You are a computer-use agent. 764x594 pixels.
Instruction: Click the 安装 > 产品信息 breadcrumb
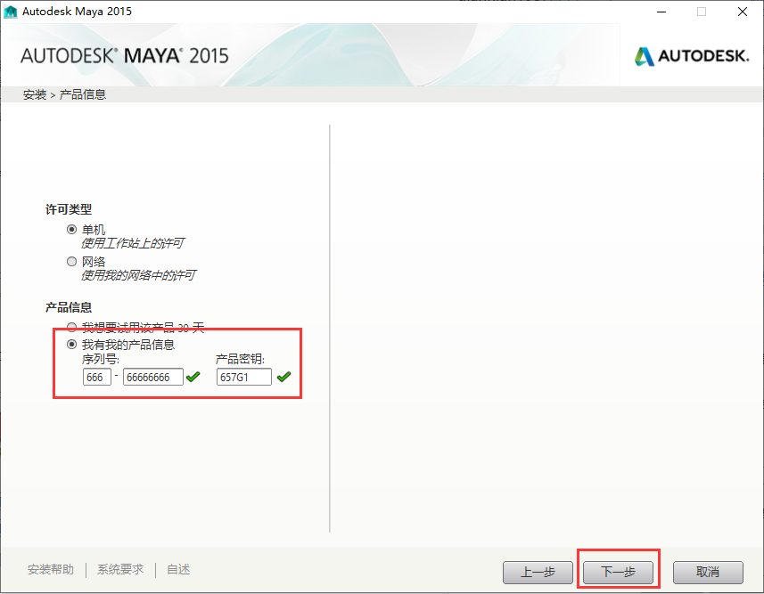click(64, 94)
